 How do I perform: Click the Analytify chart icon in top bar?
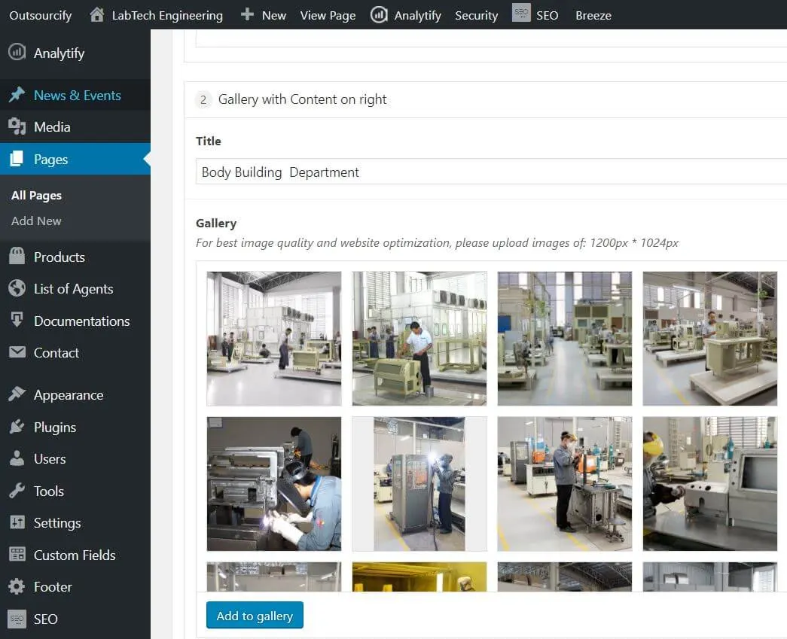[379, 14]
